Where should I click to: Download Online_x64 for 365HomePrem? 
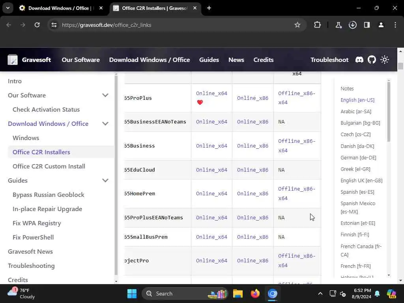click(211, 193)
